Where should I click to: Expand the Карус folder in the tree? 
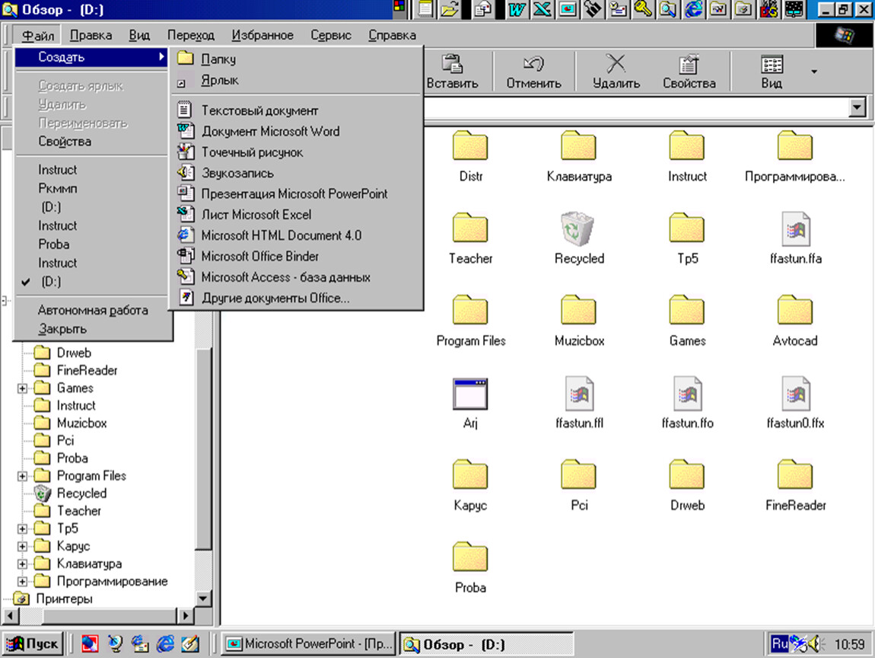22,546
